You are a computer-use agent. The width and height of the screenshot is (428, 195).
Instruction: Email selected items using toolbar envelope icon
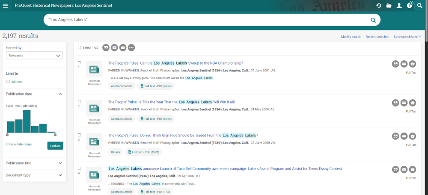(x=114, y=48)
